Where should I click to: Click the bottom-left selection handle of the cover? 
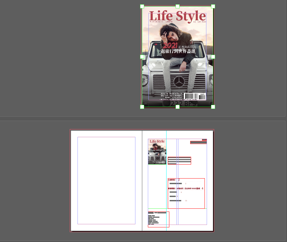coord(142,107)
